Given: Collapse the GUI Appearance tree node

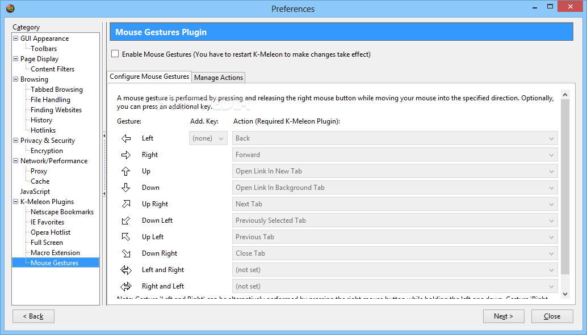Looking at the screenshot, I should [16, 39].
